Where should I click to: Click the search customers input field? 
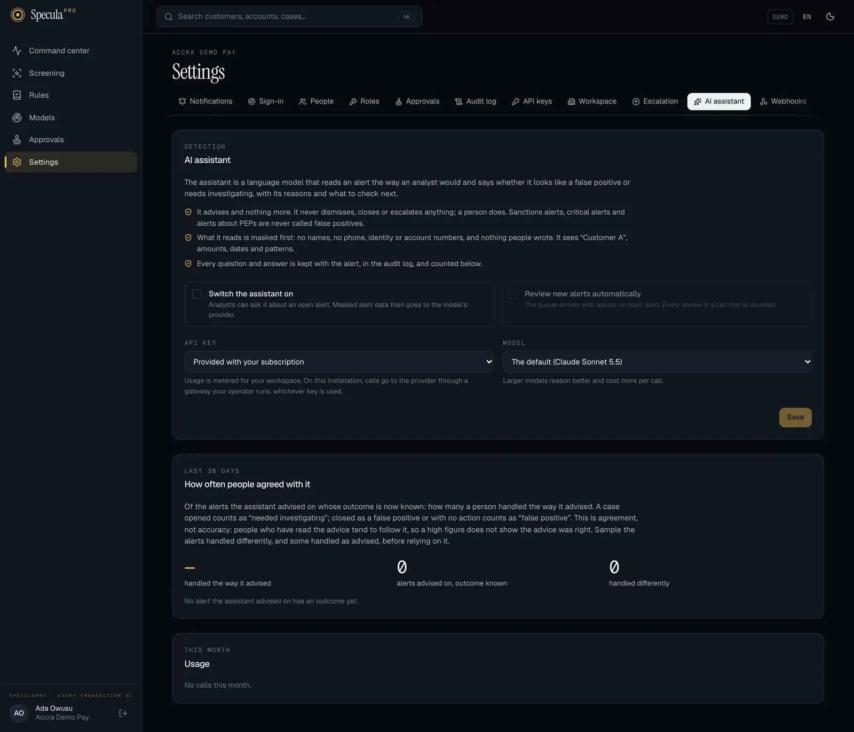(x=289, y=17)
